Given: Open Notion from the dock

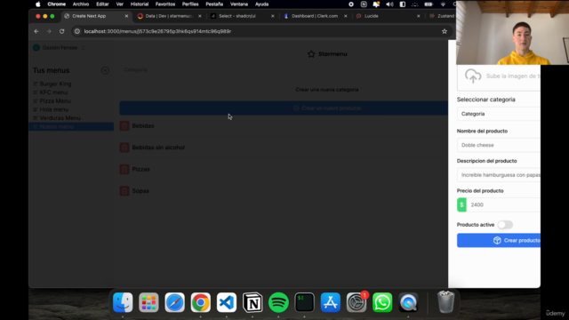Looking at the screenshot, I should [x=252, y=302].
